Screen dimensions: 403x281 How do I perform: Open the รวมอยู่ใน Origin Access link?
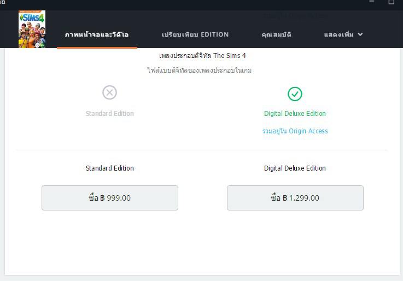click(x=295, y=131)
